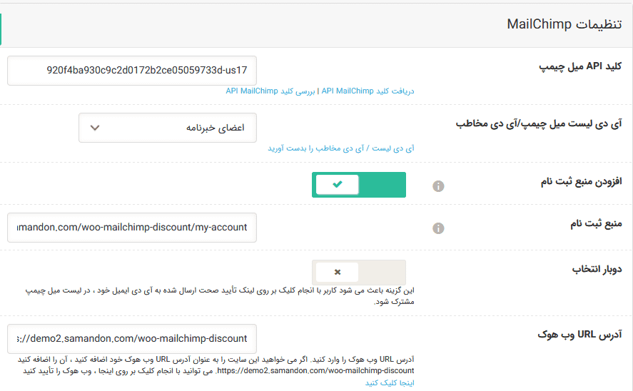Viewport: 633px width, 391px height.
Task: Open بررسی کلید API MailChimp link
Action: click(x=270, y=91)
